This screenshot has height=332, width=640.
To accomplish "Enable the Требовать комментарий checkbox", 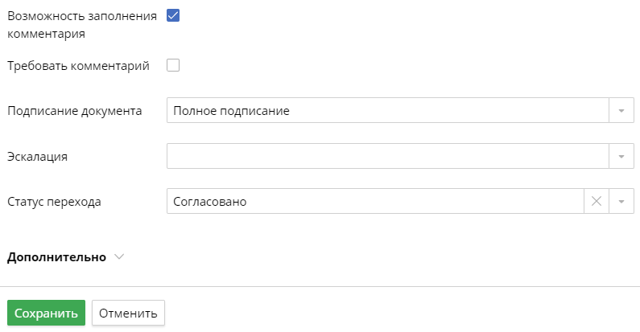I will coord(173,66).
